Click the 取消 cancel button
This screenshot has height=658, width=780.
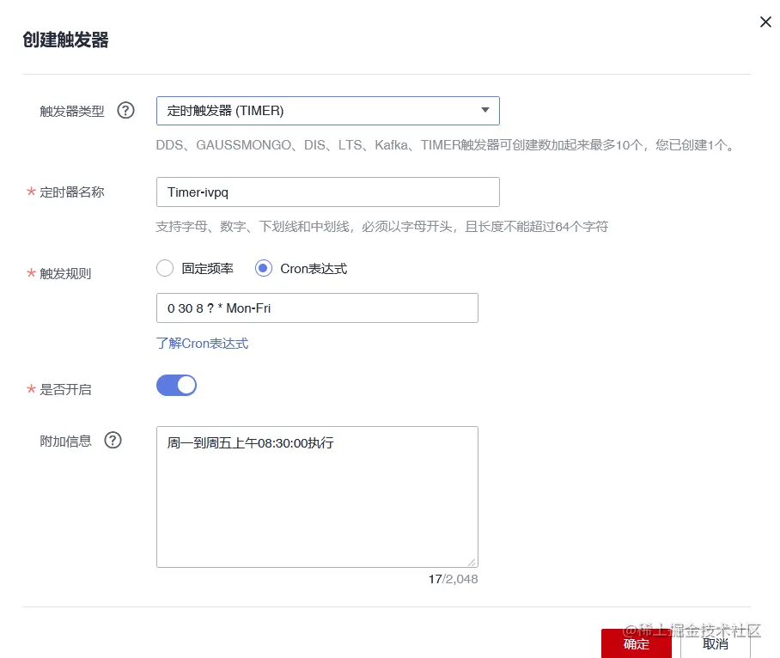pos(716,643)
